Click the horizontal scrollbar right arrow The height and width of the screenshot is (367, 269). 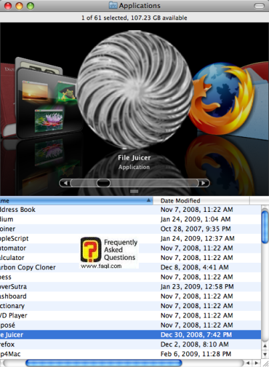pos(256,363)
